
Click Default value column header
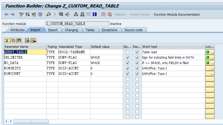point(107,47)
